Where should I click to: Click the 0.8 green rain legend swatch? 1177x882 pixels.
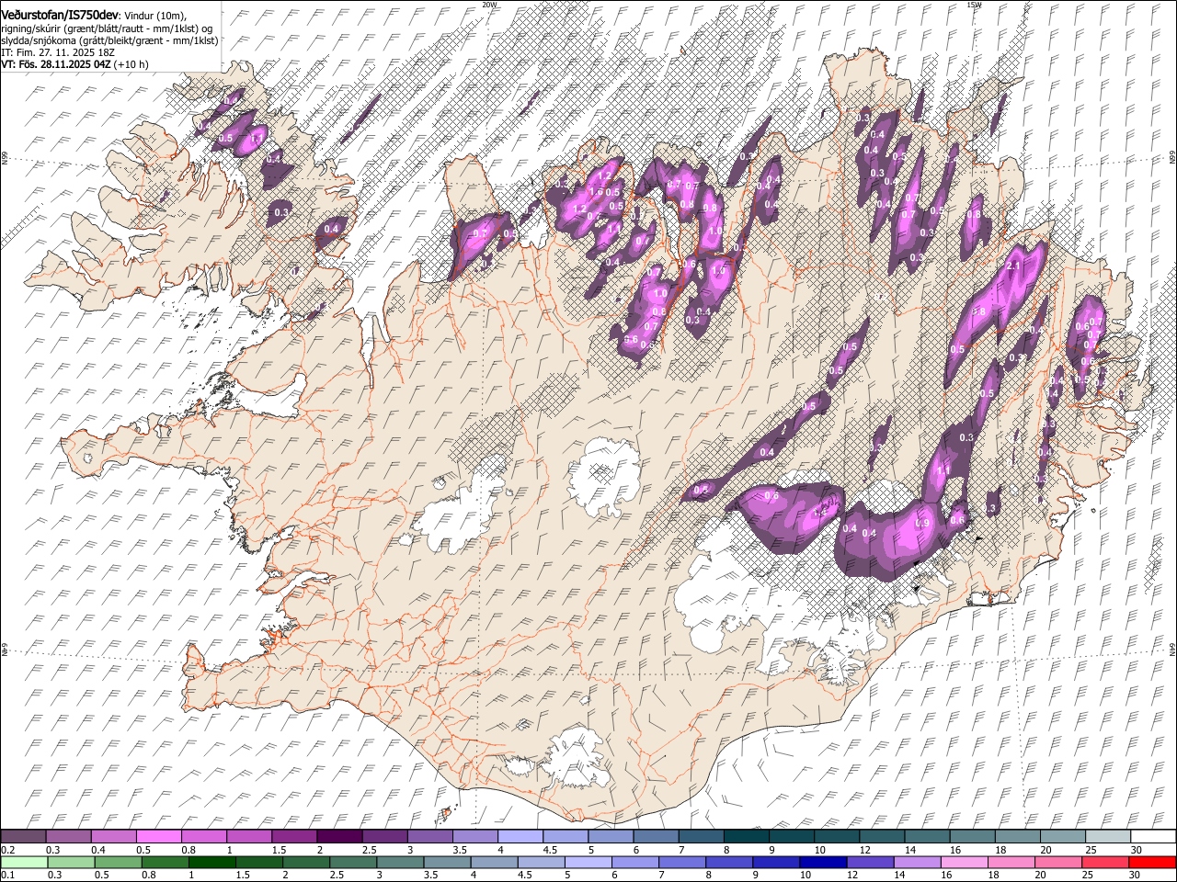click(x=165, y=862)
